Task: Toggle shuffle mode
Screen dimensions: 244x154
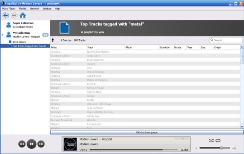Action: tap(211, 140)
